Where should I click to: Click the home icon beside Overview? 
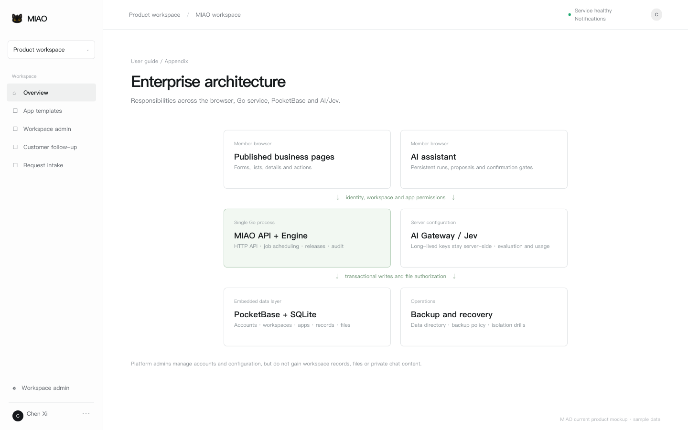click(14, 93)
